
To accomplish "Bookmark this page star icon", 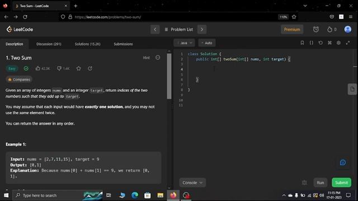I will (x=294, y=17).
